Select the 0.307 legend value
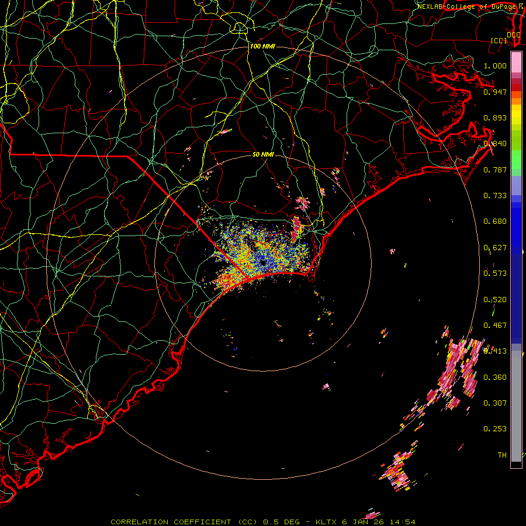The height and width of the screenshot is (526, 526). (x=495, y=403)
